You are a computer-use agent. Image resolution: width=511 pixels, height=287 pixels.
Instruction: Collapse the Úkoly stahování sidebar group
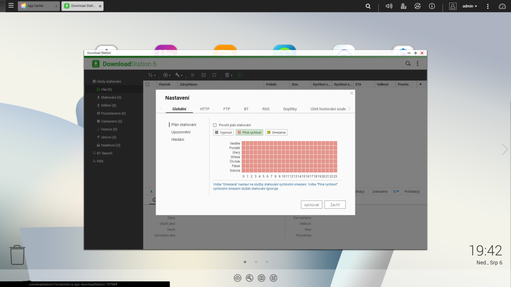click(107, 82)
